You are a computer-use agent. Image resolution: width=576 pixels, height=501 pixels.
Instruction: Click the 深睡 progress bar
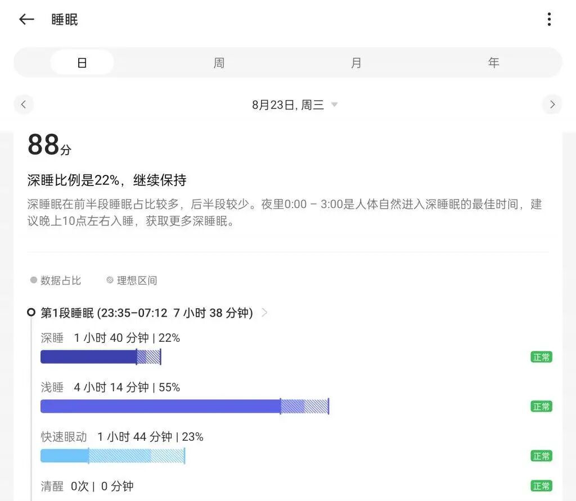101,356
